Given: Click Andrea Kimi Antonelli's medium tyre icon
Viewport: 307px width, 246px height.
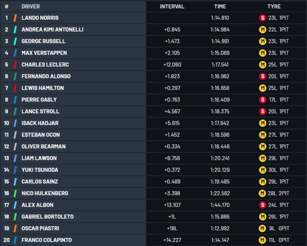Looking at the screenshot, I should point(261,29).
